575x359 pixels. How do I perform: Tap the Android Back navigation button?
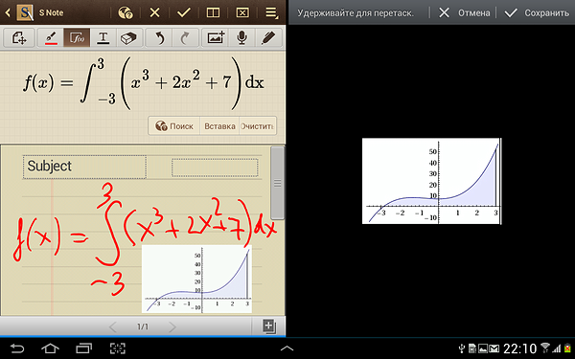point(17,348)
